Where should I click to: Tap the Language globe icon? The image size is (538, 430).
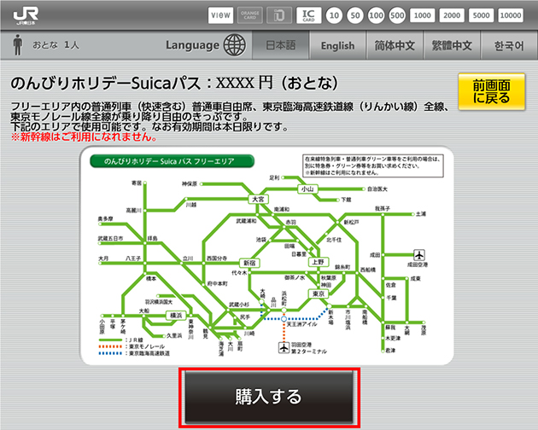[235, 45]
